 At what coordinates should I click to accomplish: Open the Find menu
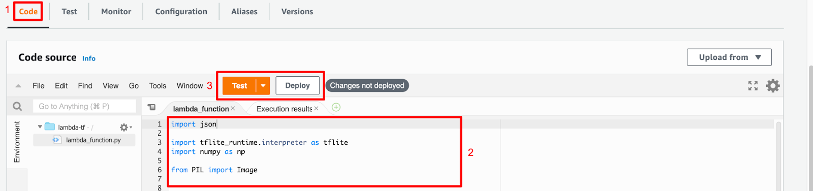point(85,86)
